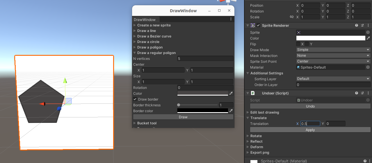The height and width of the screenshot is (163, 372).
Task: Toggle the Scale constrain proportions link icon
Action: (292, 17)
